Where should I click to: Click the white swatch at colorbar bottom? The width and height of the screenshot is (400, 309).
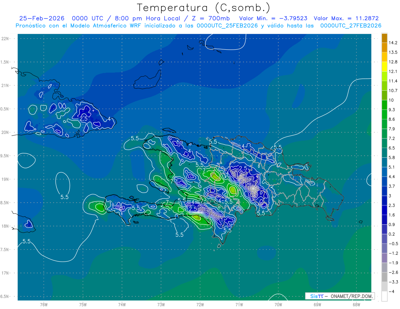coord(384,296)
